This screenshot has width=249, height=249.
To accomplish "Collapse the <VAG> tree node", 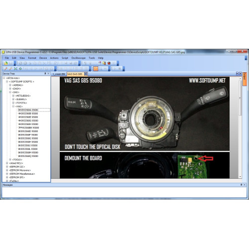I will pyautogui.click(x=13, y=107).
